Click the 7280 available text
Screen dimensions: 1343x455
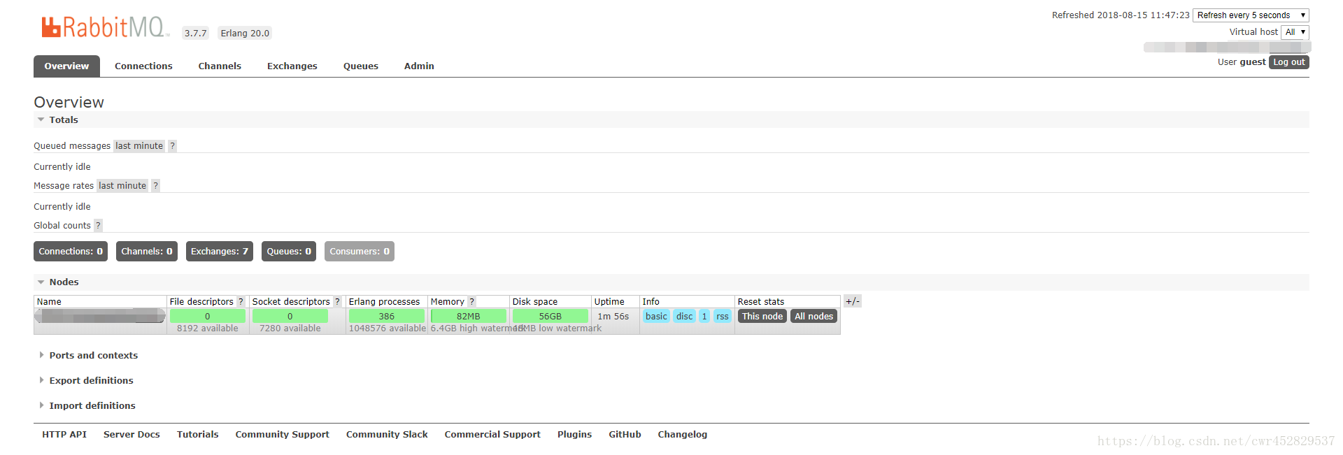coord(290,328)
